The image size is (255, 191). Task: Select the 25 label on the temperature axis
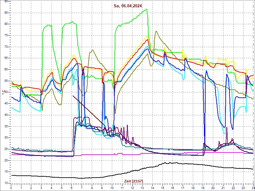[6, 149]
